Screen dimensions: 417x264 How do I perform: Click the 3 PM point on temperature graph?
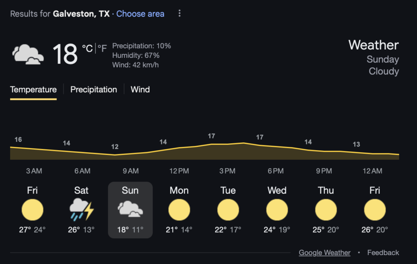(x=227, y=144)
